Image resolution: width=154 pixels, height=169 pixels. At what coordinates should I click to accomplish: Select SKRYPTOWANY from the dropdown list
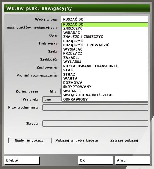click(x=104, y=87)
